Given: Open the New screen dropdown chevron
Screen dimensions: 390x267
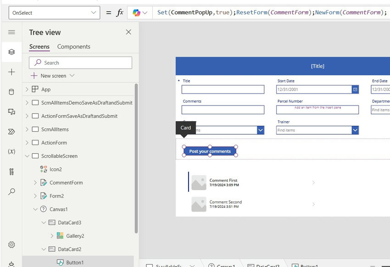Looking at the screenshot, I should tap(72, 75).
